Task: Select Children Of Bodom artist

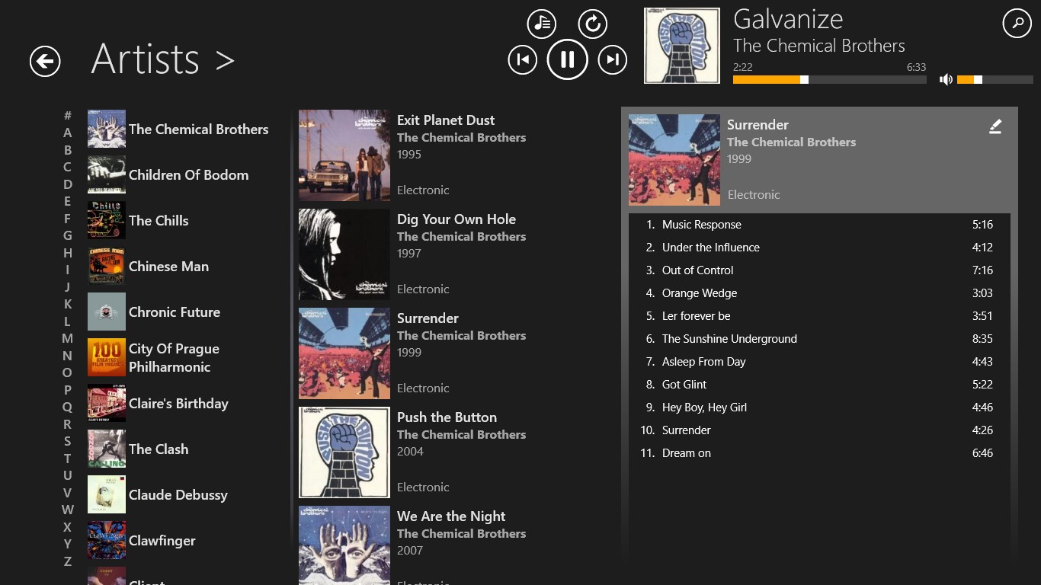Action: click(188, 175)
